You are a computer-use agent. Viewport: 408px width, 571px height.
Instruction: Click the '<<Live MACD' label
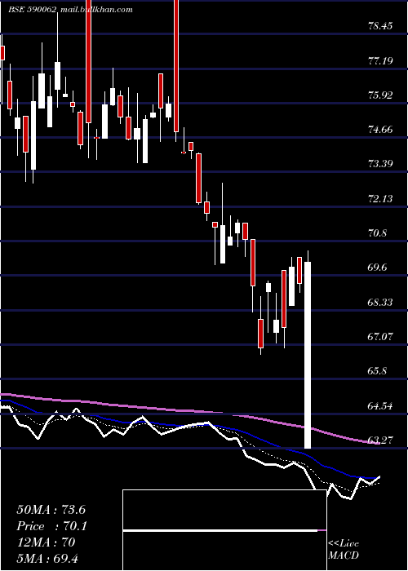point(344,550)
